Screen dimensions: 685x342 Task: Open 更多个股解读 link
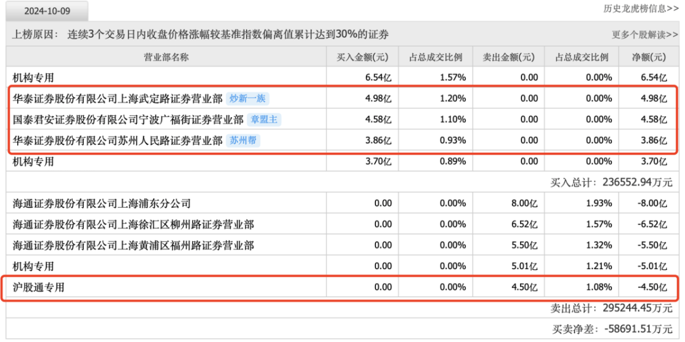pos(645,35)
